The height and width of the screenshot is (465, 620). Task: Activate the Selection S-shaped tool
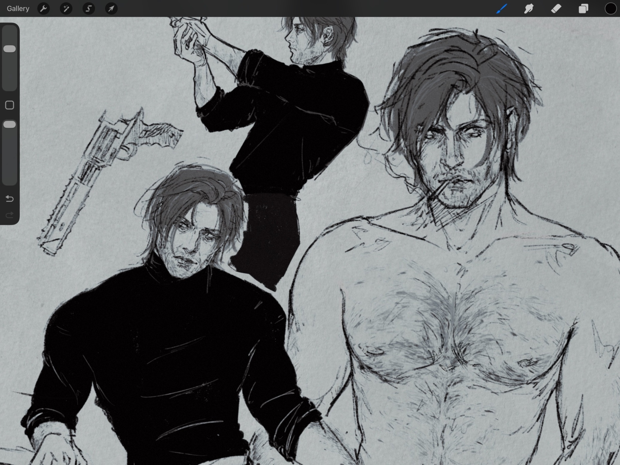coord(89,9)
